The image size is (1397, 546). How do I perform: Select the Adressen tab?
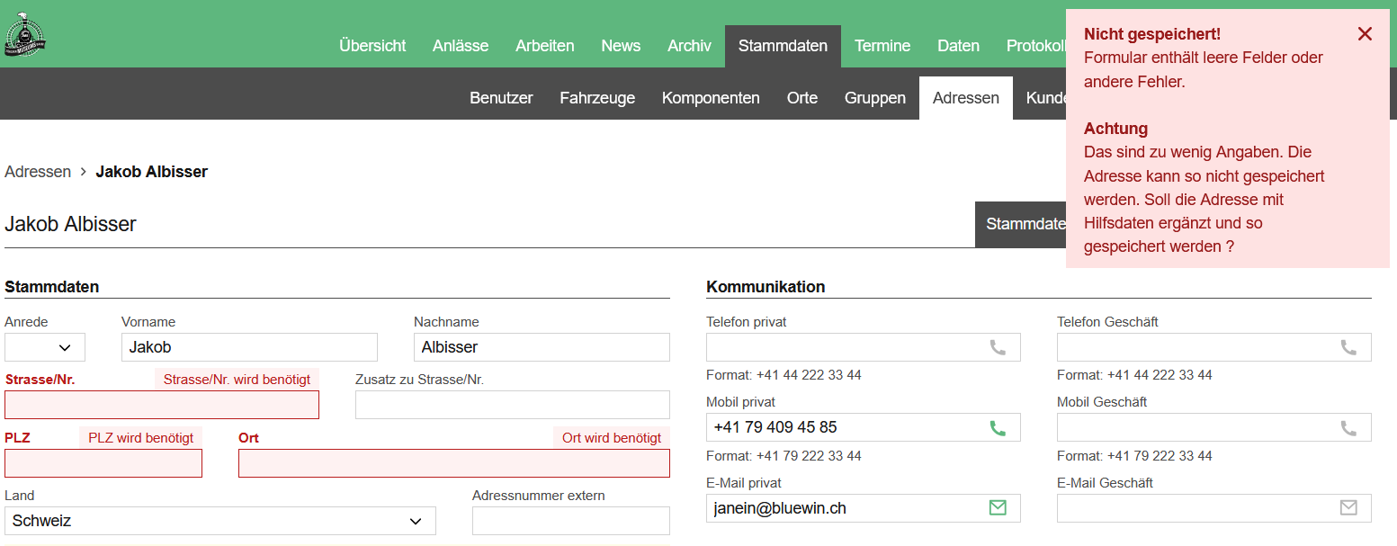click(966, 97)
